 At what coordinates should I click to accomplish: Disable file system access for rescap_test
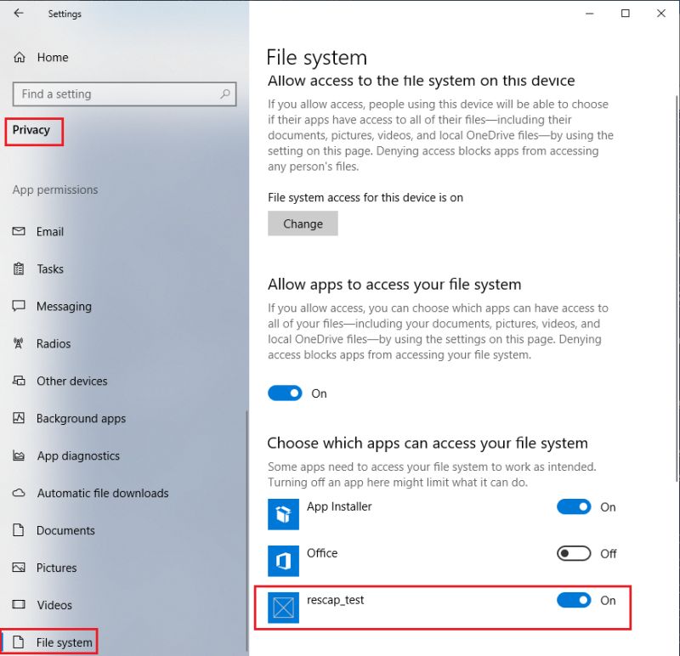click(574, 600)
